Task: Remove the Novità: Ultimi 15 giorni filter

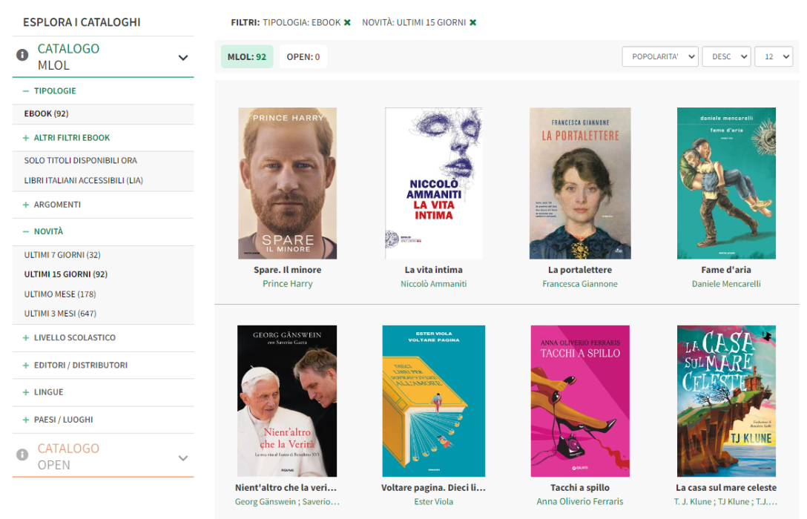Action: click(x=473, y=22)
